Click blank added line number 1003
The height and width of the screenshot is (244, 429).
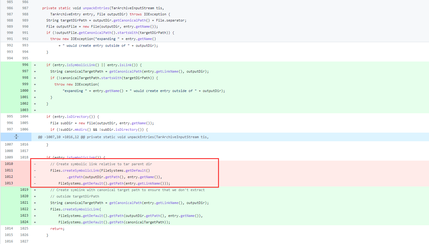click(24, 110)
